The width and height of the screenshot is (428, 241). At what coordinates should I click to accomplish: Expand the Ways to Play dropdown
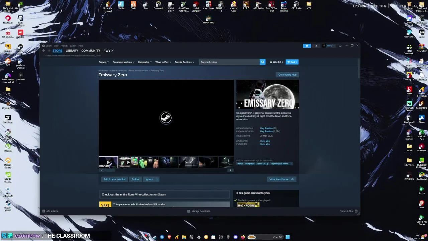(x=163, y=62)
